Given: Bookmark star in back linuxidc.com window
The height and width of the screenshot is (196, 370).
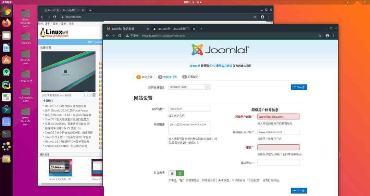Looking at the screenshot, I should [x=255, y=17].
